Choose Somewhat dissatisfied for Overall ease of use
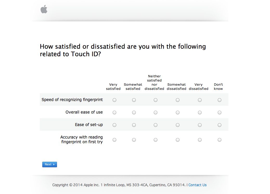 pyautogui.click(x=178, y=112)
